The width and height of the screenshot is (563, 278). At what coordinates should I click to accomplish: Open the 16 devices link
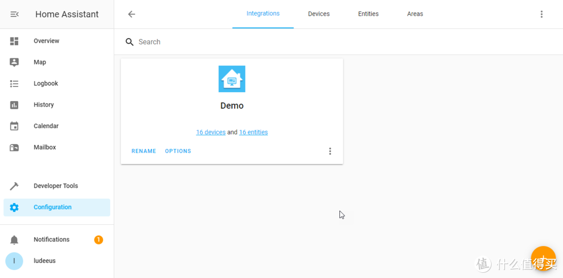(211, 132)
